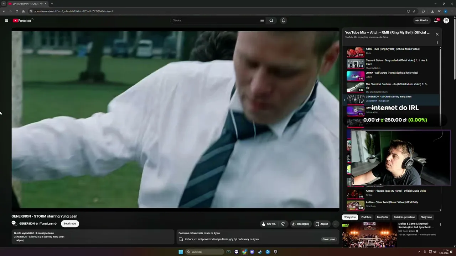Open the channel avatar next to GENER8ION
The height and width of the screenshot is (256, 456).
[x=14, y=223]
